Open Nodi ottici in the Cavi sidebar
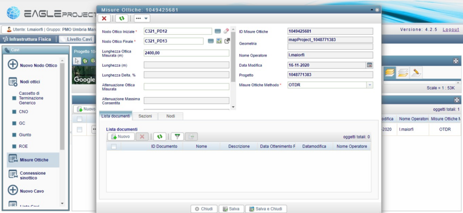 click(30, 82)
